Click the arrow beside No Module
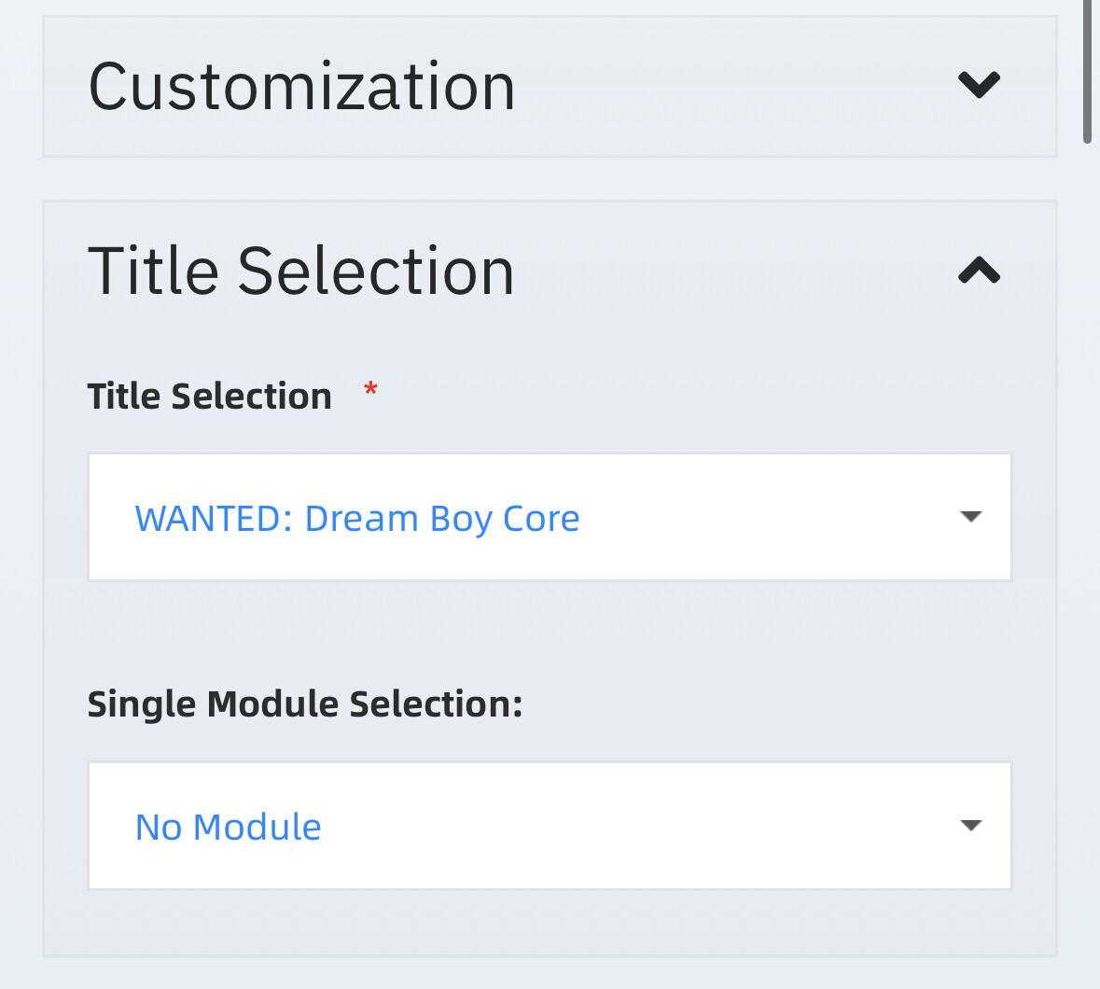 pos(971,826)
